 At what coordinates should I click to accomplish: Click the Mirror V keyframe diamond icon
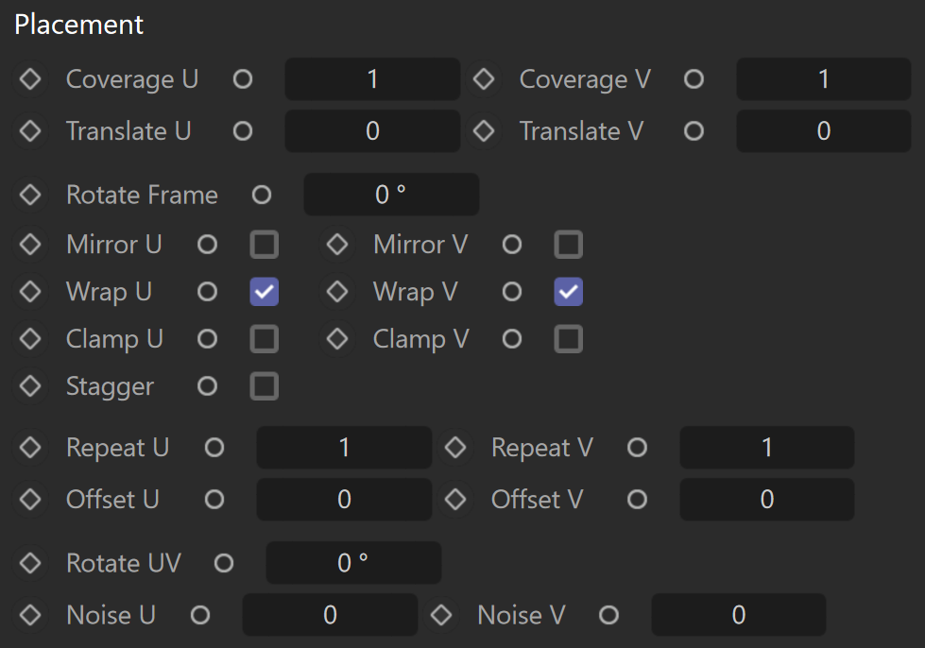point(337,244)
